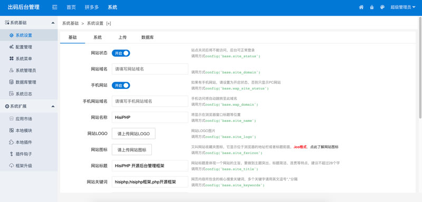Collapse the 系统基础 section arrow
422x202 pixels.
pos(53,23)
